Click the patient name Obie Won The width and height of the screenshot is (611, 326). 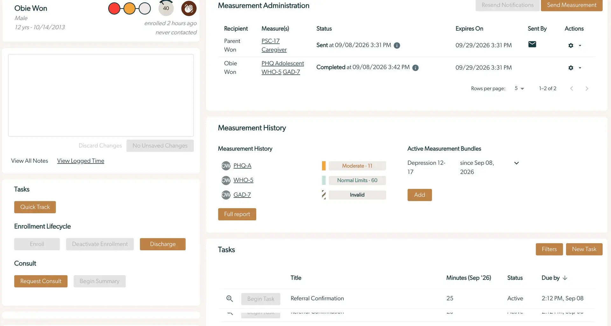31,8
